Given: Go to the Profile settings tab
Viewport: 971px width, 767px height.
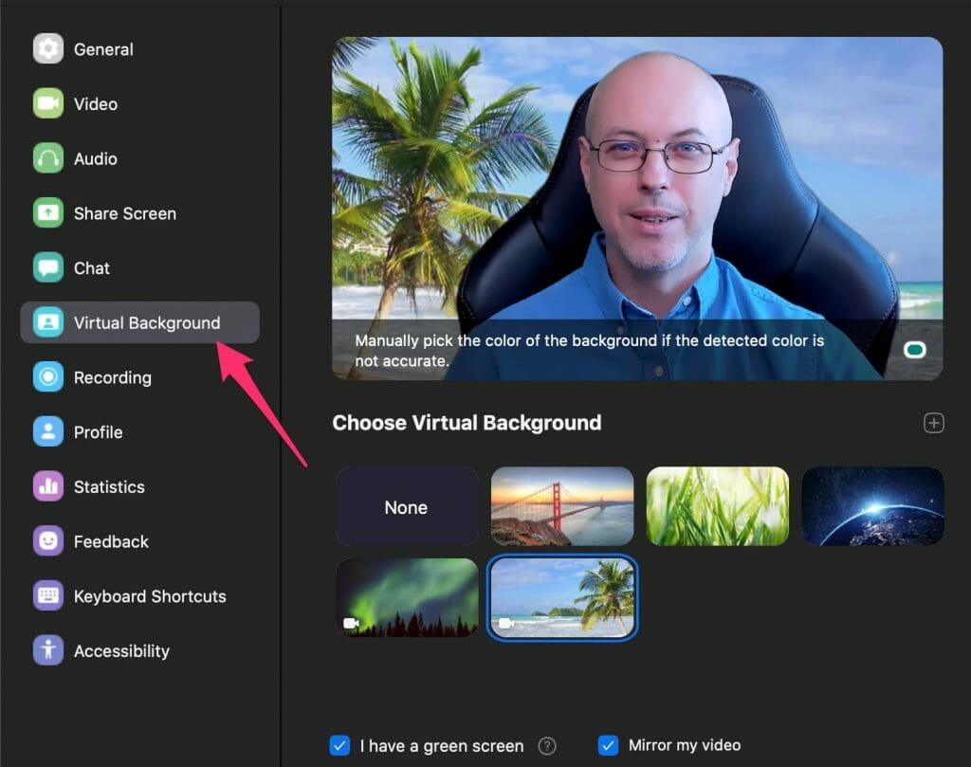Looking at the screenshot, I should pos(98,432).
